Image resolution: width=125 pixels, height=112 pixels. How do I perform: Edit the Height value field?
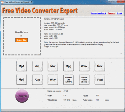click(x=99, y=96)
